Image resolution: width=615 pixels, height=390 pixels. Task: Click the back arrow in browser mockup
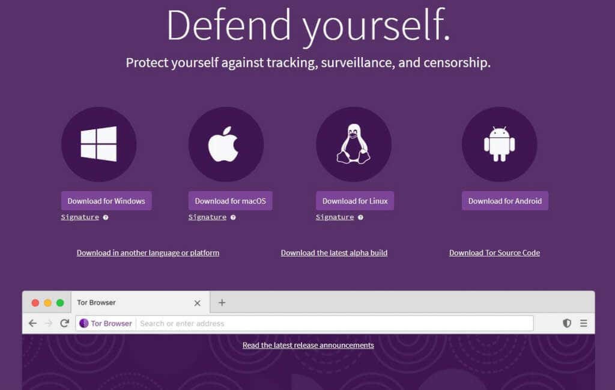(x=32, y=323)
